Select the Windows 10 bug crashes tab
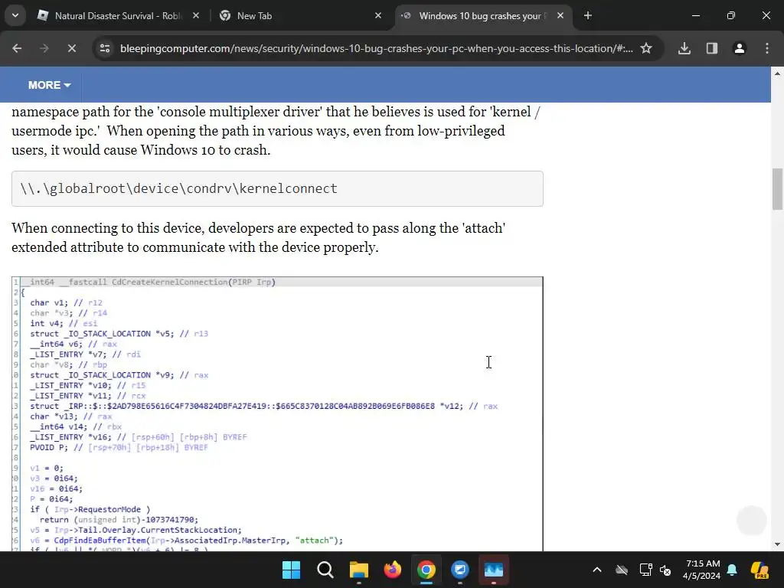This screenshot has width=784, height=588. click(x=482, y=15)
